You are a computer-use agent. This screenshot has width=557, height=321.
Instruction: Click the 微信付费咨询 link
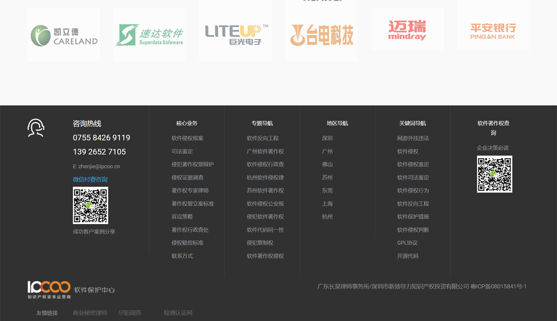pyautogui.click(x=90, y=179)
